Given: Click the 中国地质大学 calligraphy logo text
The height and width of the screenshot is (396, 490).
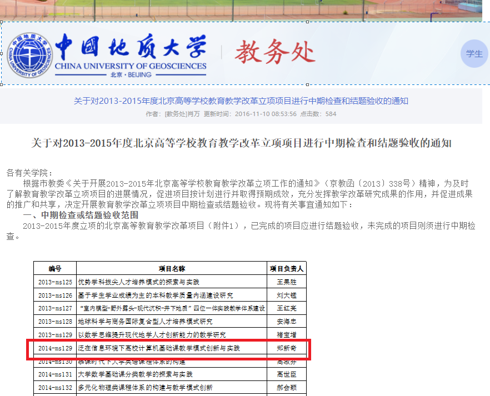Looking at the screenshot, I should click(131, 48).
